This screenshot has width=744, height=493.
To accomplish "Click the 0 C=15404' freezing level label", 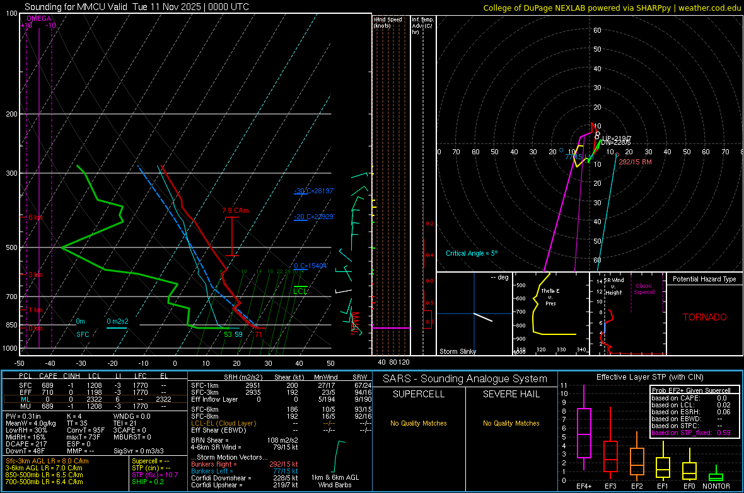I will (310, 266).
